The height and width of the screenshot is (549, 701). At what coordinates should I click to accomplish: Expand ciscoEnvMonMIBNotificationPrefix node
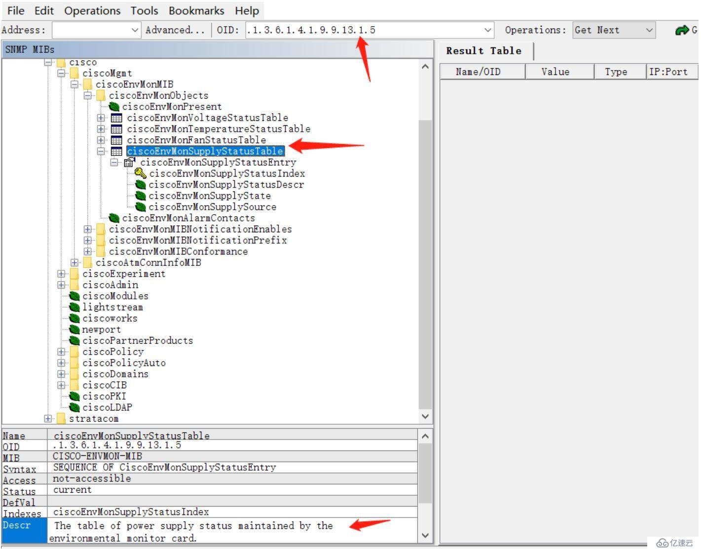[88, 240]
